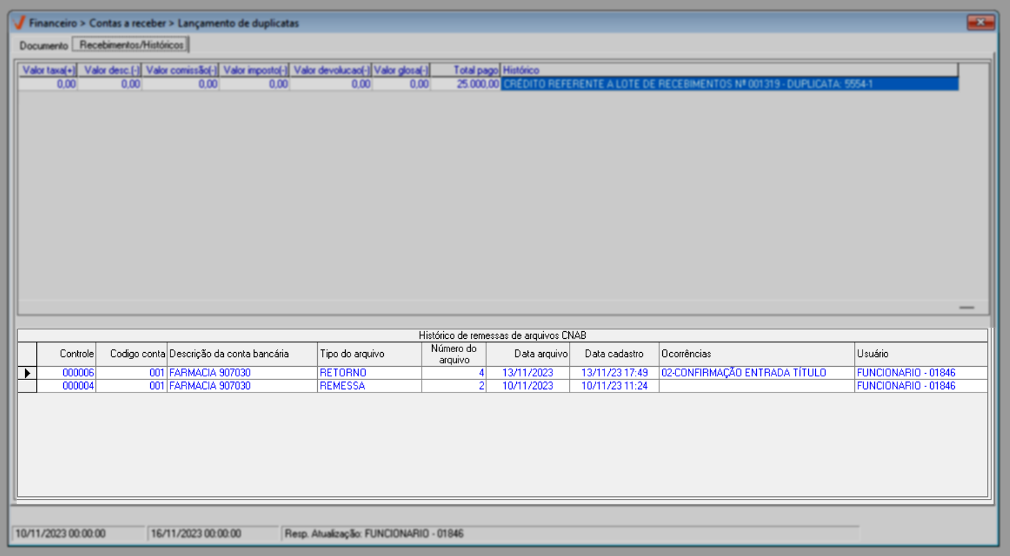Click Codigo conta 001 in the RETORNO row
The height and width of the screenshot is (556, 1010).
[x=131, y=373]
